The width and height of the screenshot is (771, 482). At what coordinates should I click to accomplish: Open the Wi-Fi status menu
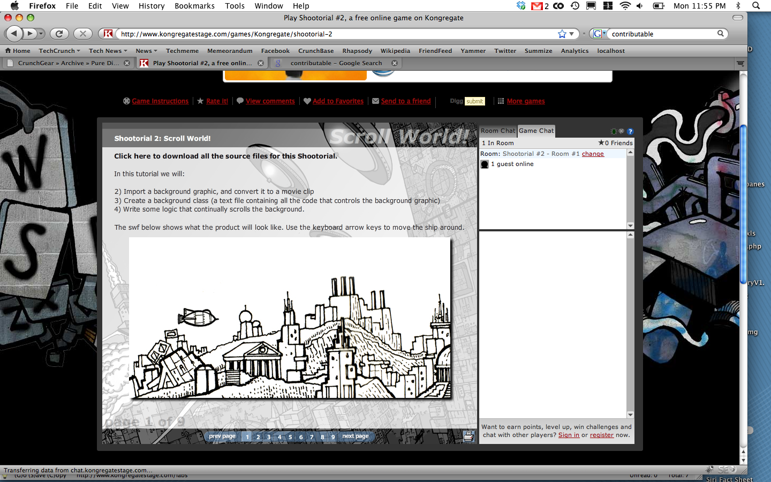pyautogui.click(x=625, y=6)
